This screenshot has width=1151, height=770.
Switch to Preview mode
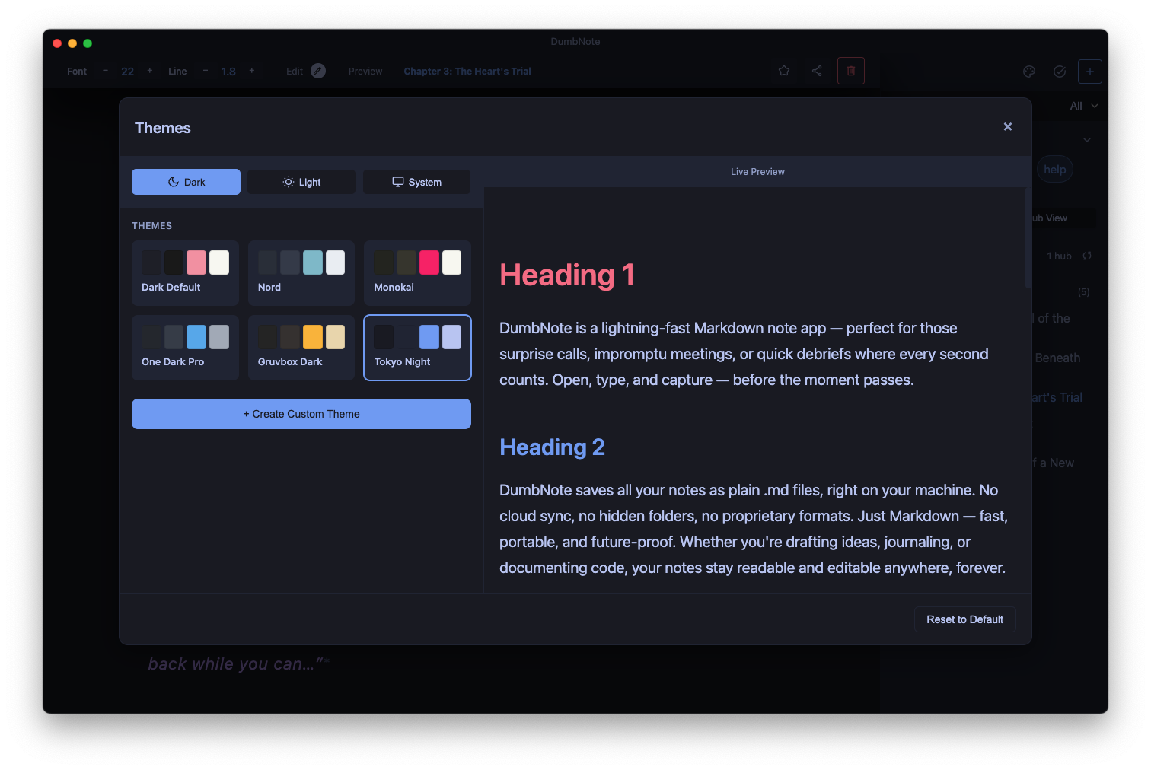pyautogui.click(x=365, y=72)
